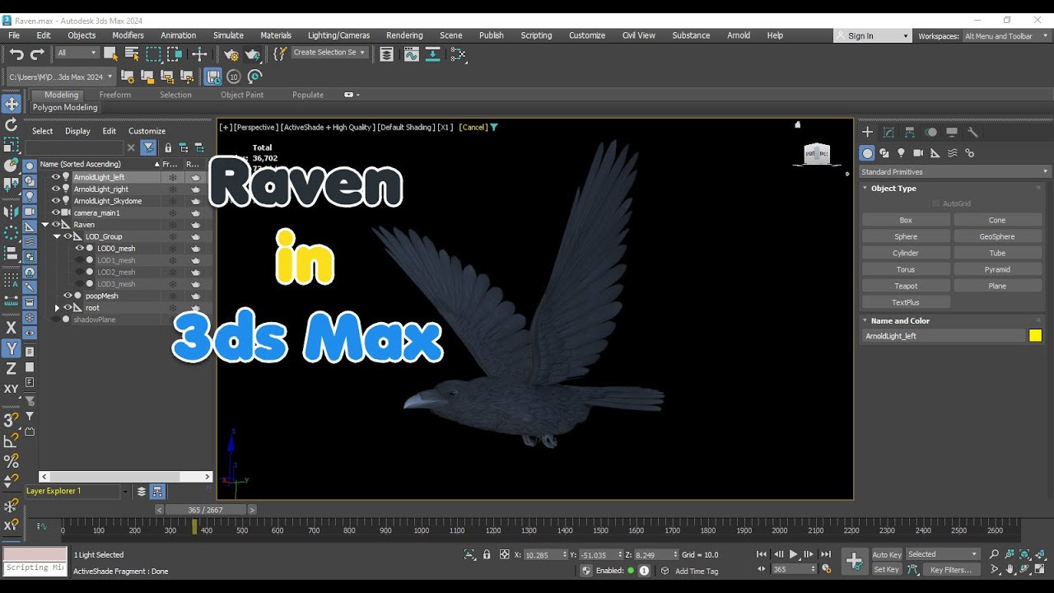Click the Zoom Extents Selected icon

click(x=1025, y=554)
